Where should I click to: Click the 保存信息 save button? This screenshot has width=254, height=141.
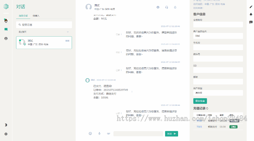[x=200, y=101]
